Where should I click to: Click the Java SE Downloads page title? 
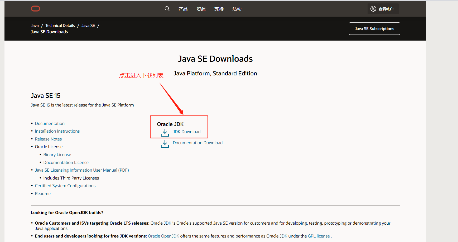215,59
